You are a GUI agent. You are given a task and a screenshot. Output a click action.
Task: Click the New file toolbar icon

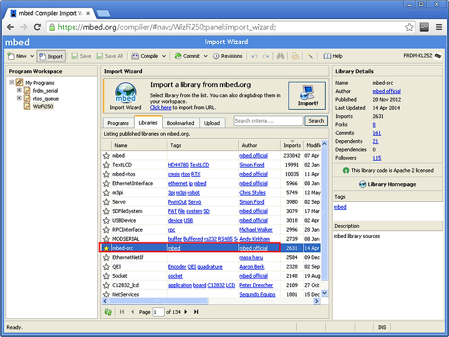[11, 56]
